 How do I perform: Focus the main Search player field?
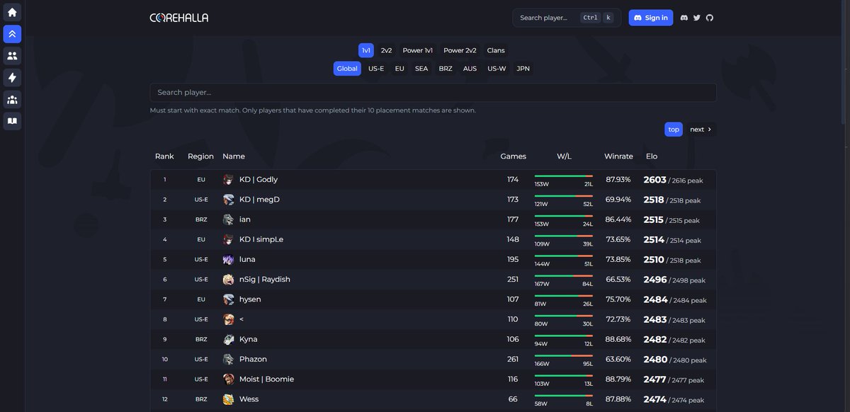coord(433,93)
